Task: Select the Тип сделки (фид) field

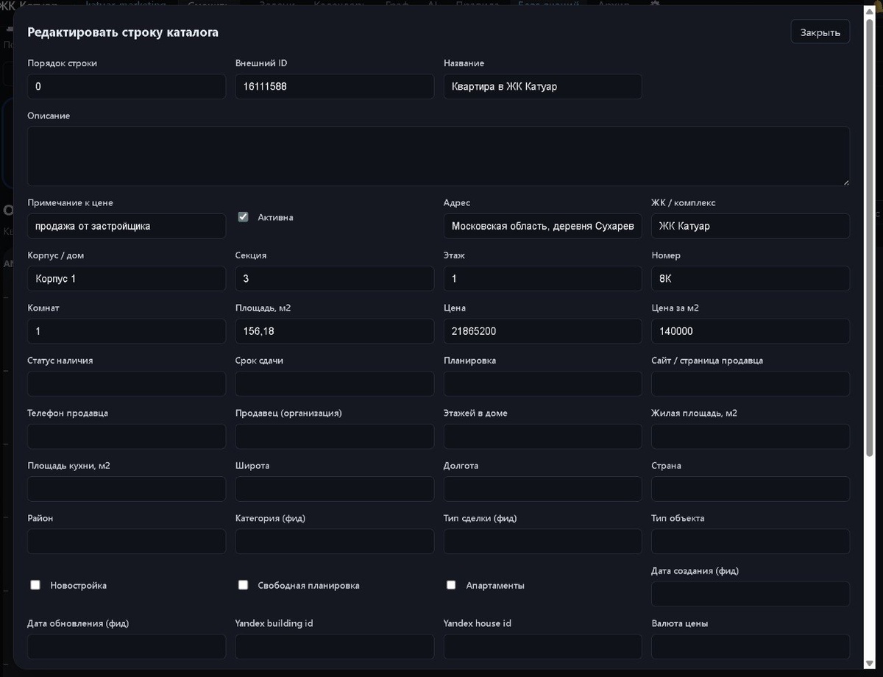Action: click(x=543, y=542)
